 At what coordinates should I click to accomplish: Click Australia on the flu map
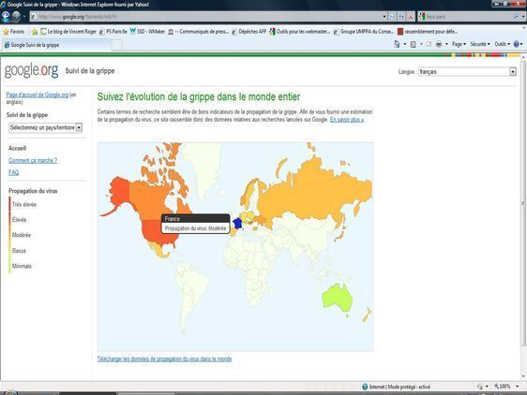336,298
